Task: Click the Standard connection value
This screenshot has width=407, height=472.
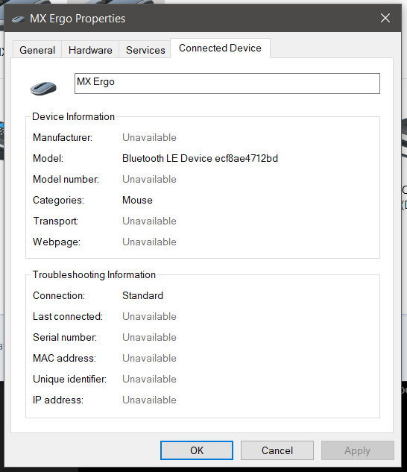Action: click(x=142, y=295)
